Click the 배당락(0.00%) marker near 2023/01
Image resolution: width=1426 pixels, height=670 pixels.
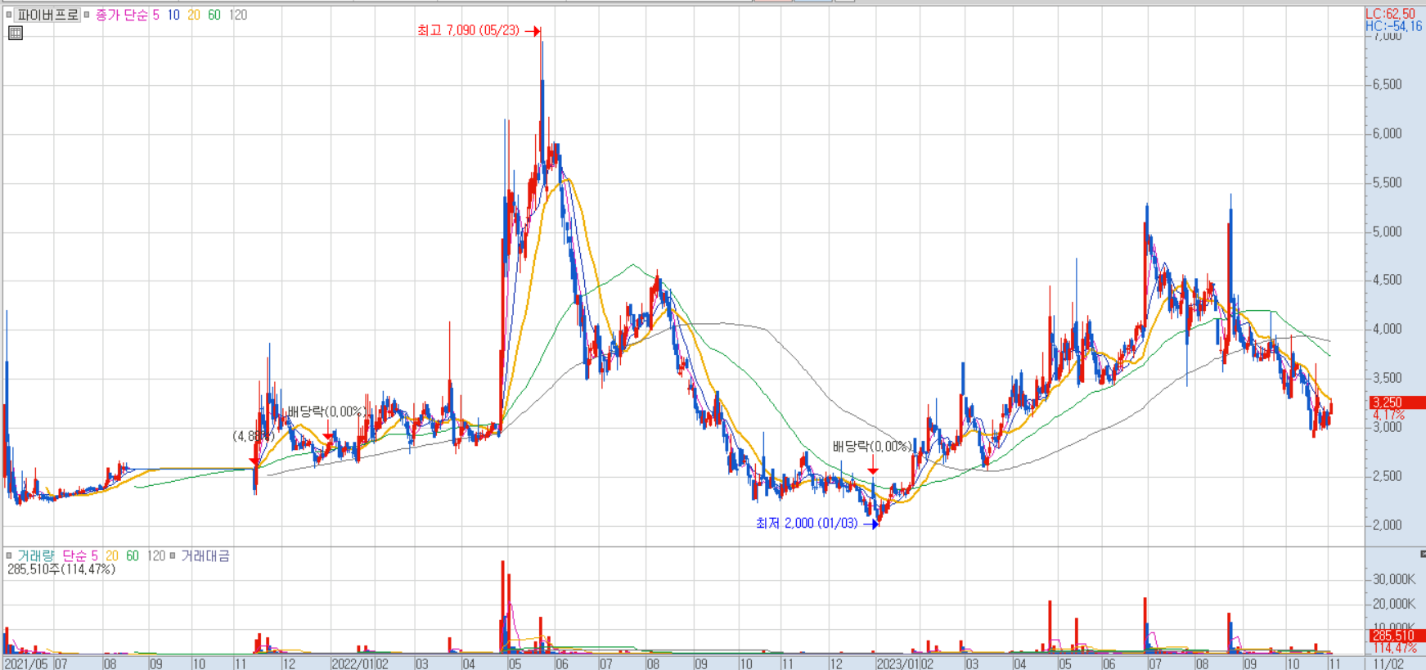tap(872, 447)
